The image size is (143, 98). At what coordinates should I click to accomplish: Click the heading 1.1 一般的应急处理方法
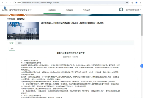tap(30, 61)
